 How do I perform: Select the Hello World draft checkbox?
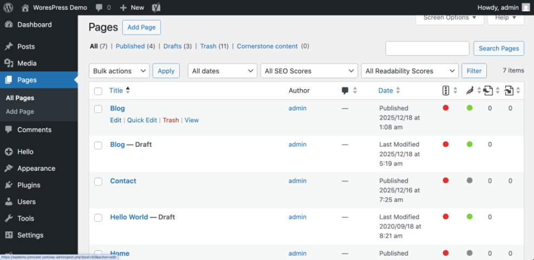tap(98, 218)
